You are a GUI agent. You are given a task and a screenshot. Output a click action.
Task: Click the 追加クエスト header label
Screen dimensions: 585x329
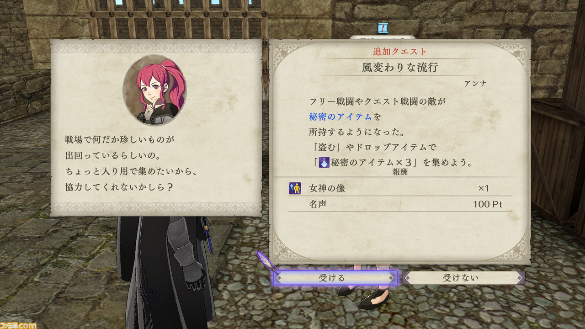tap(400, 52)
